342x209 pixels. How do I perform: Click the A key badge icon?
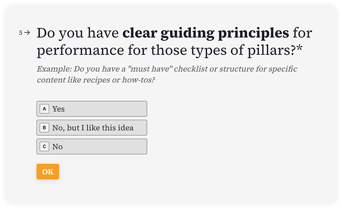(44, 109)
